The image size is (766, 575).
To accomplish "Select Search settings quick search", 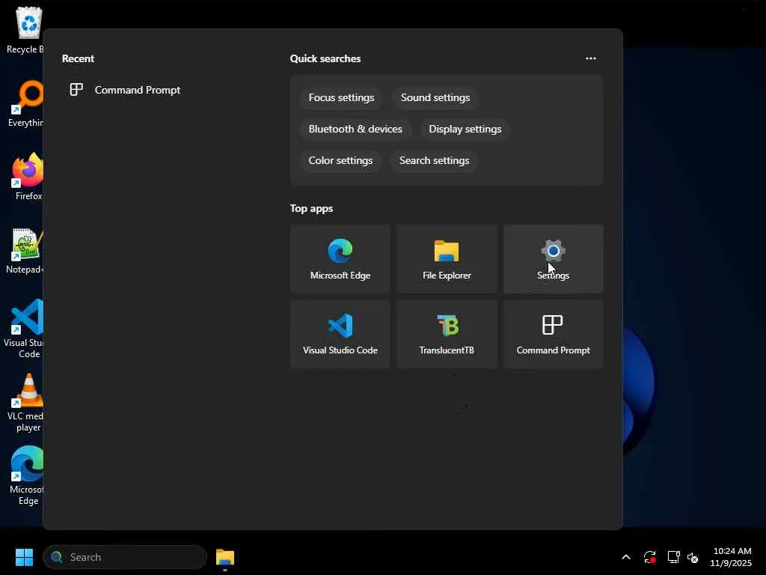I will click(x=434, y=160).
